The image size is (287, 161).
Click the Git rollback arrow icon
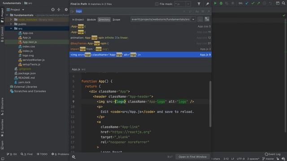click(270, 3)
